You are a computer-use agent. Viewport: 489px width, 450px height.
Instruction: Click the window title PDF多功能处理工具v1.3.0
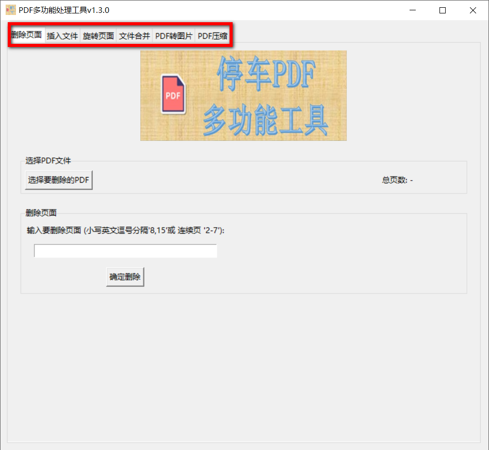(65, 10)
